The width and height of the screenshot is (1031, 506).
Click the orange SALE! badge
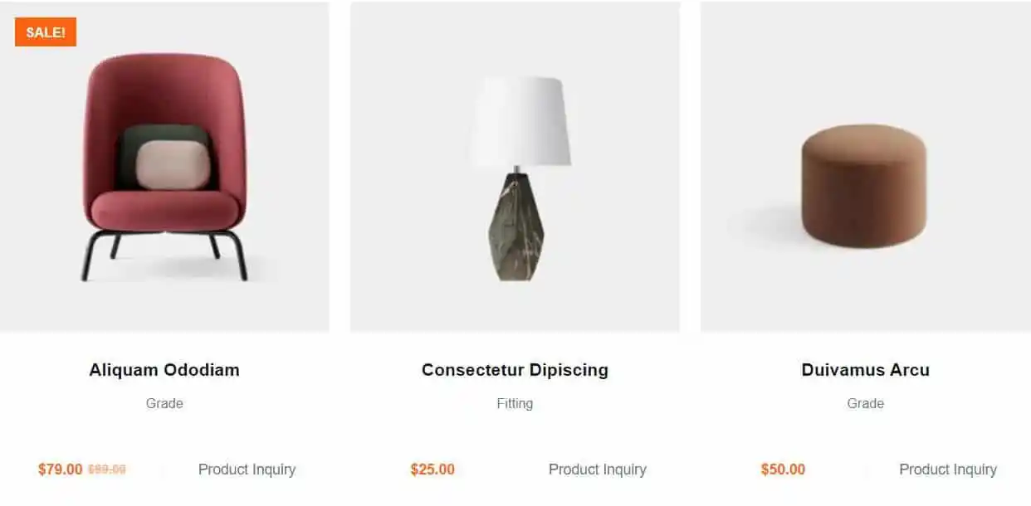click(x=46, y=32)
